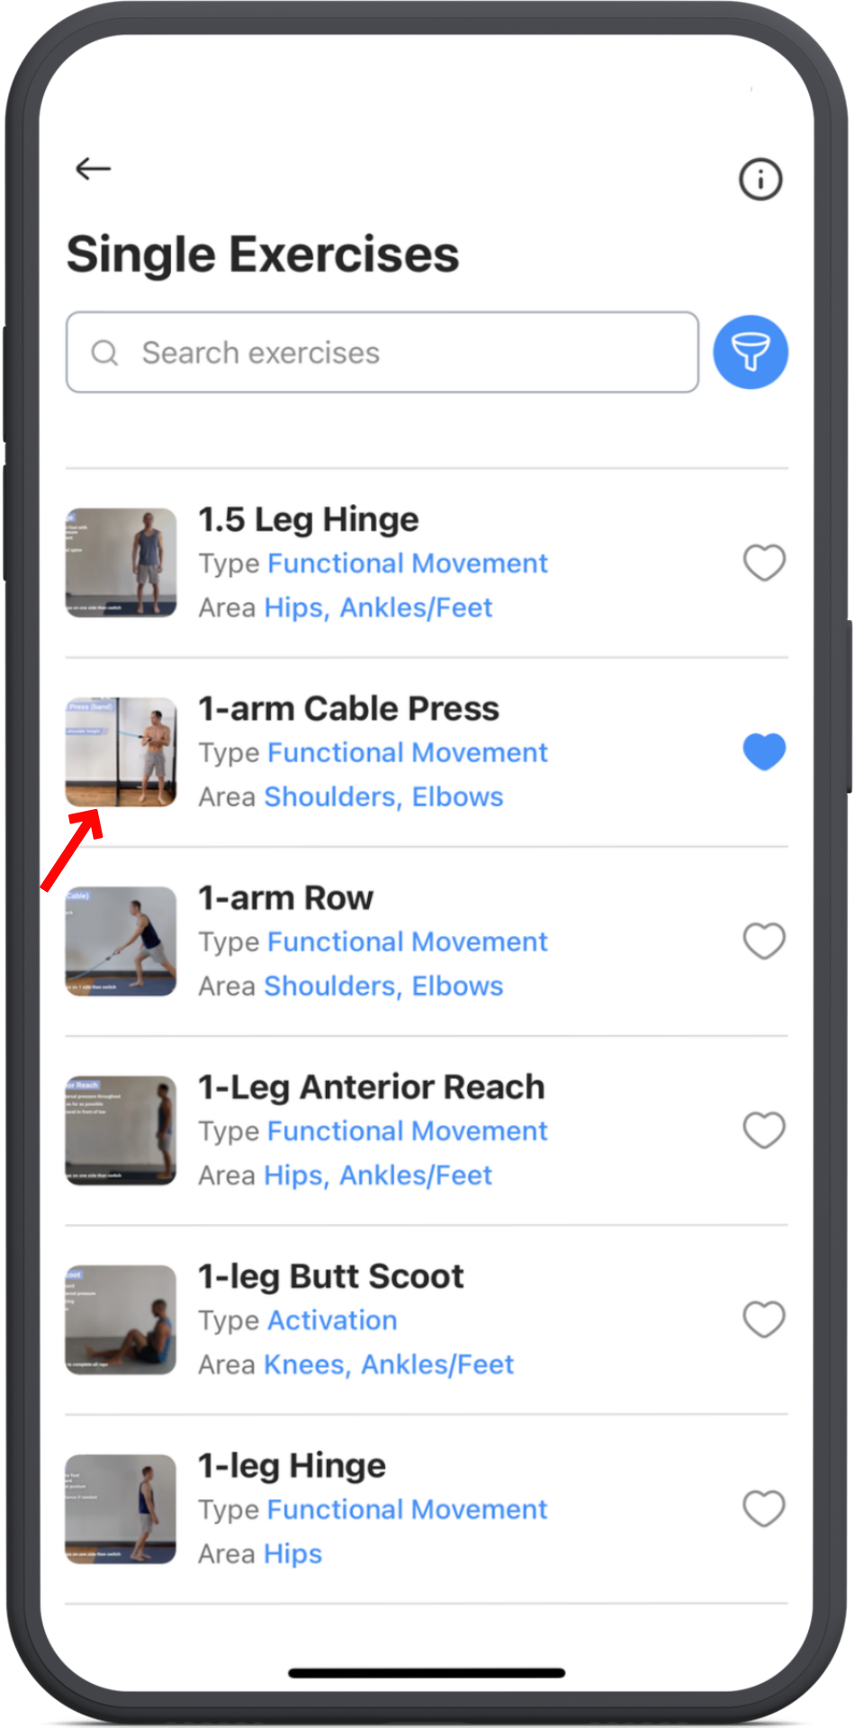Viewport: 855px width, 1728px height.
Task: Open the 1.5 Leg Hinge thumbnail
Action: tap(121, 562)
